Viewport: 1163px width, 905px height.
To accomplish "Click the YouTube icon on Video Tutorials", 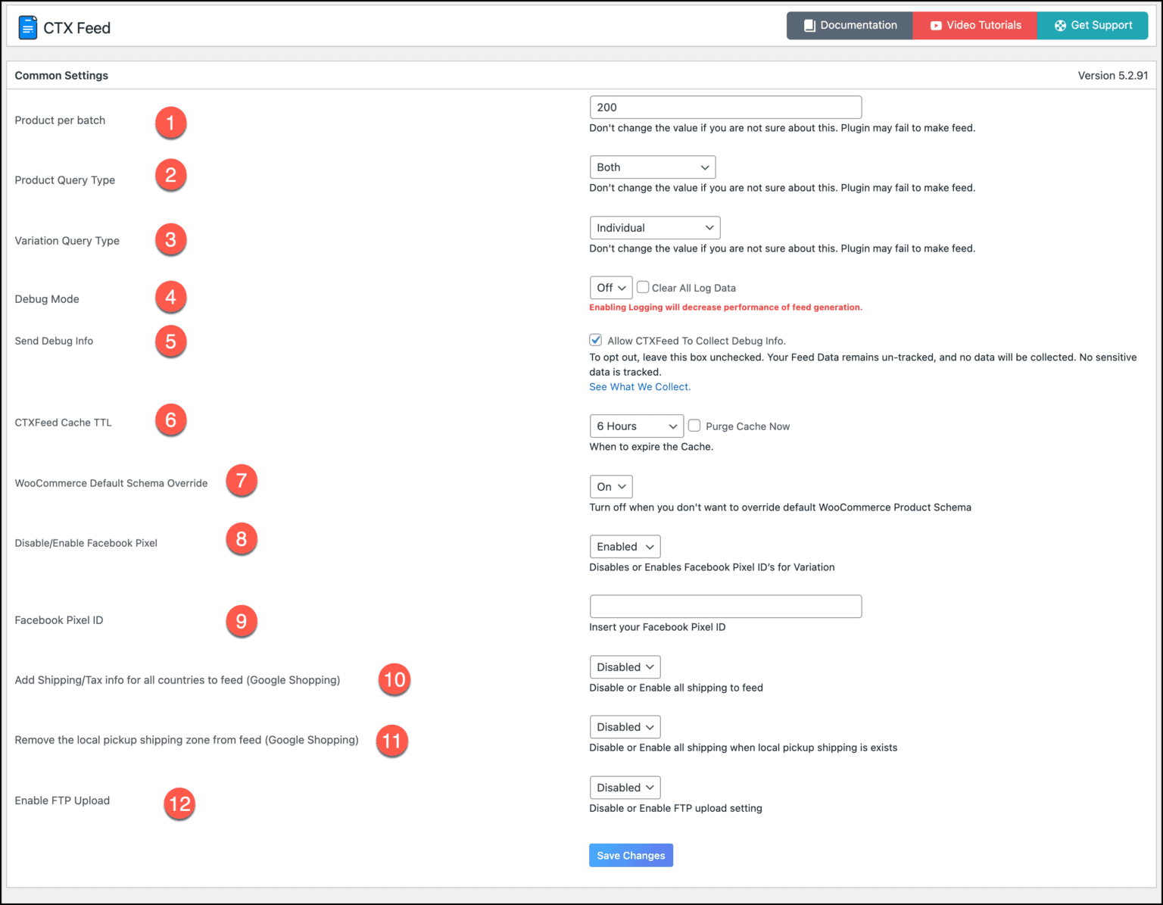I will [937, 25].
